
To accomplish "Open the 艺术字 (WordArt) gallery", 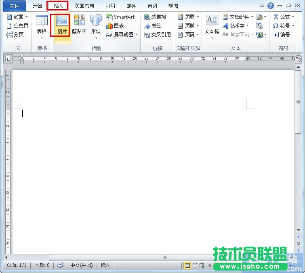I will 236,26.
